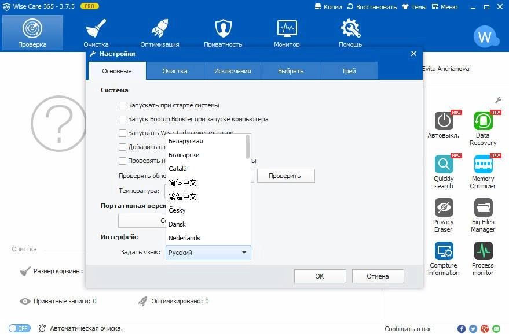The width and height of the screenshot is (509, 334).
Task: Open the green mail feedback icon
Action: (496, 329)
